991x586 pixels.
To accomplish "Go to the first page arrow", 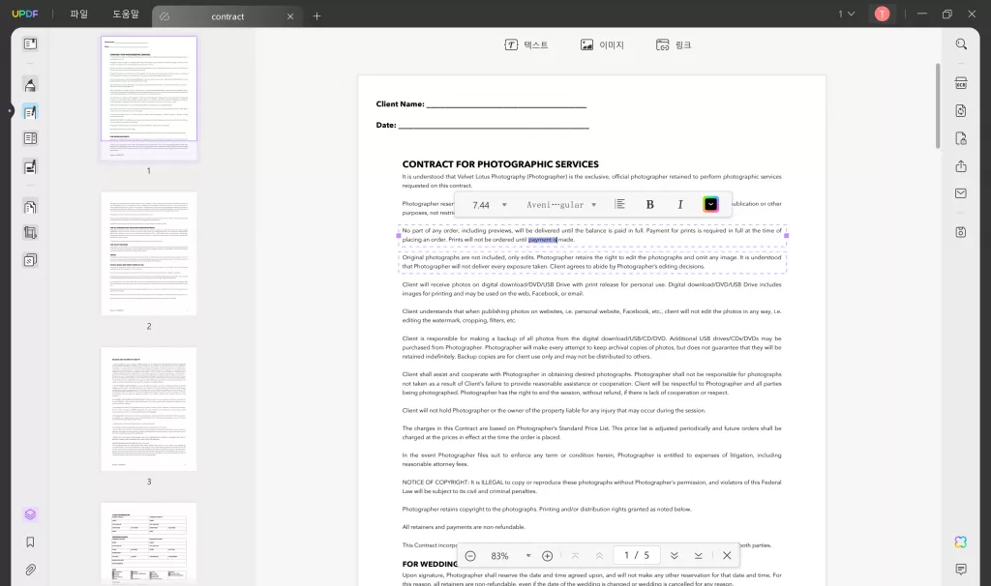I will click(575, 556).
